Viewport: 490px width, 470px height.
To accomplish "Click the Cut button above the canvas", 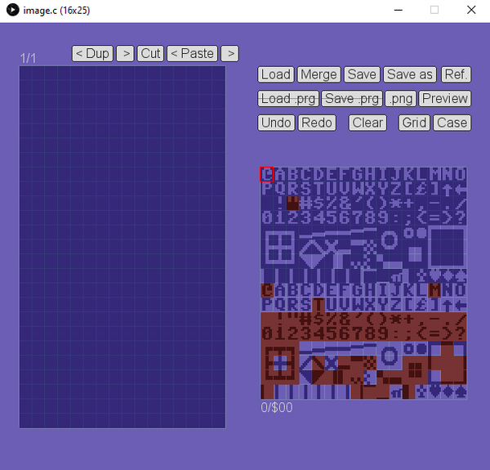I will (150, 53).
